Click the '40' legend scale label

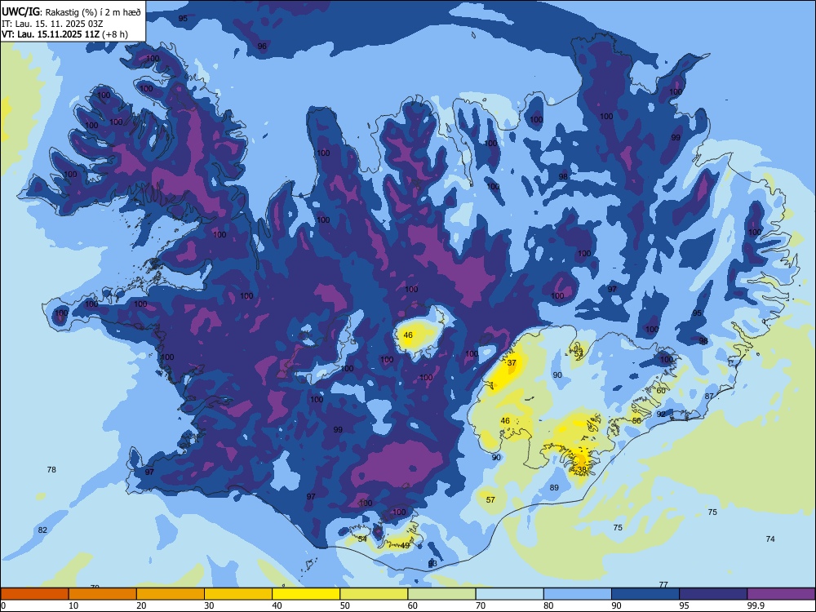[x=277, y=605]
